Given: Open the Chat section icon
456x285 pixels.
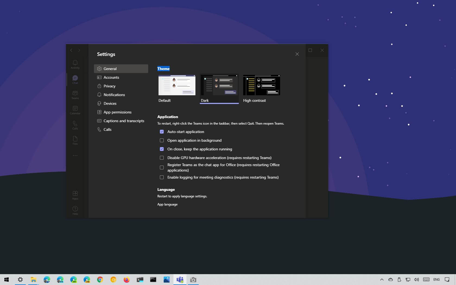Looking at the screenshot, I should point(75,79).
